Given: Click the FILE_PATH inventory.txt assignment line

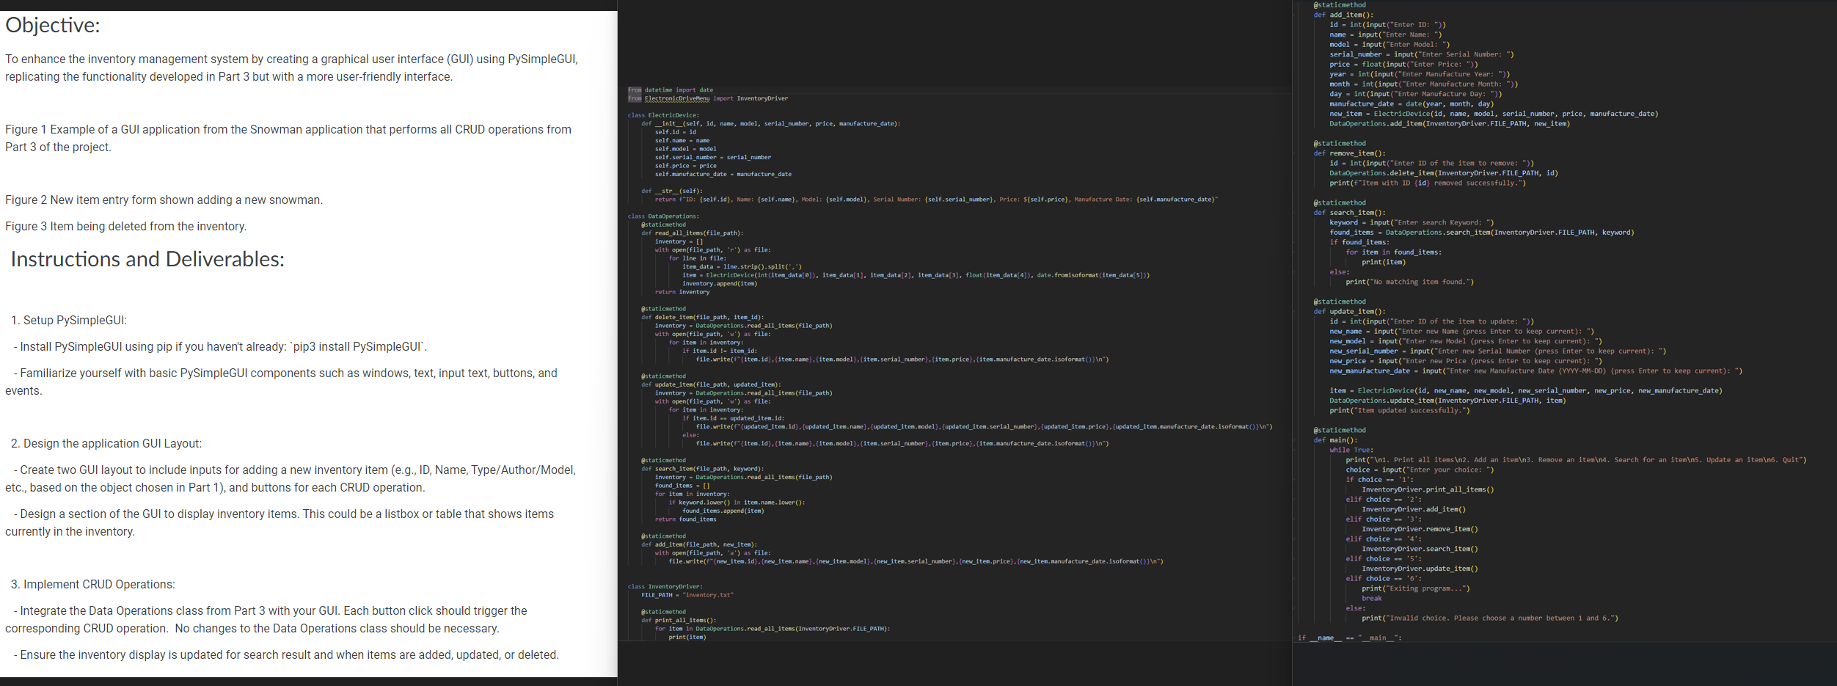Looking at the screenshot, I should [685, 594].
